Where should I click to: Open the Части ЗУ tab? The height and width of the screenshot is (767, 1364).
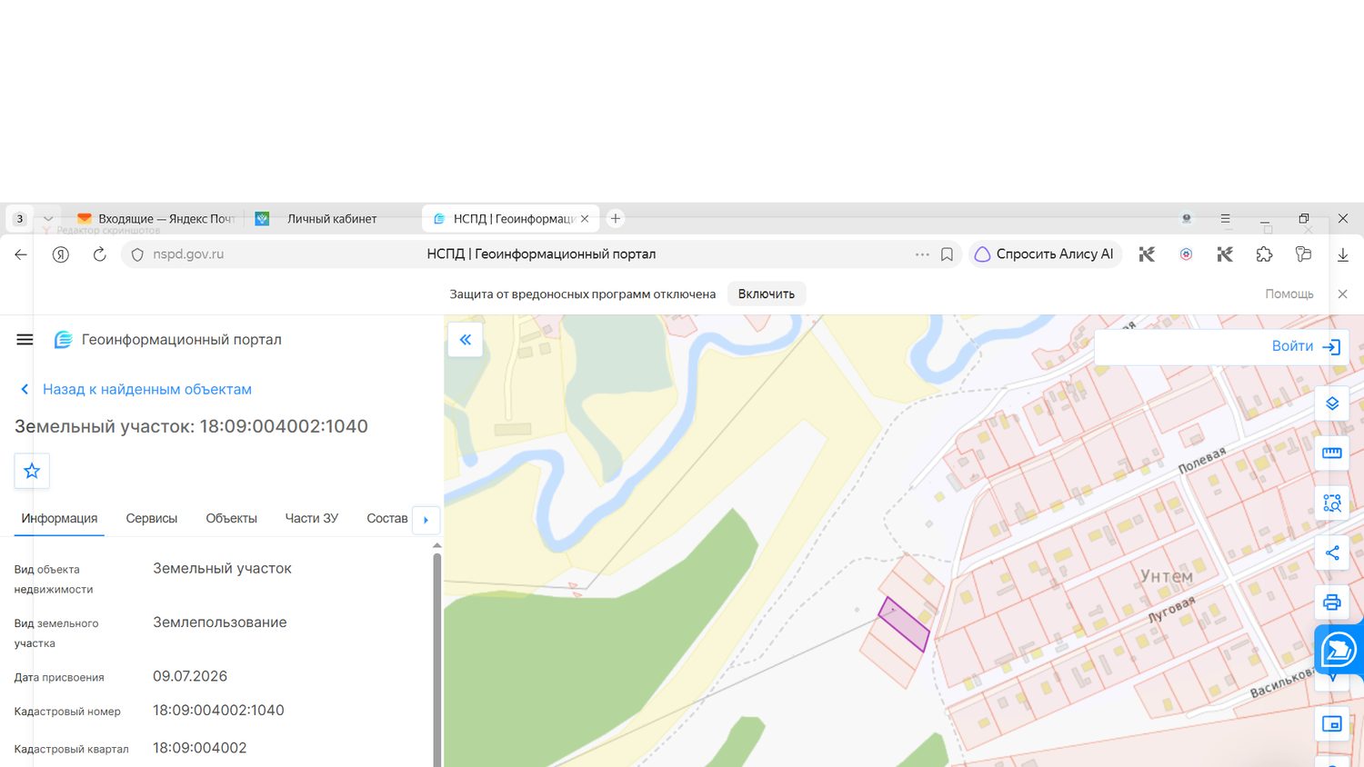[x=312, y=518]
